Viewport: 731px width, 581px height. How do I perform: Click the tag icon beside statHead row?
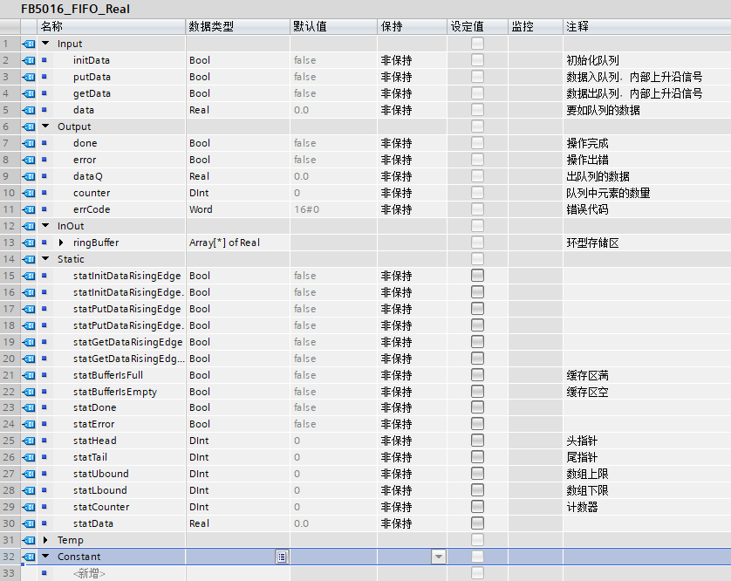point(29,441)
